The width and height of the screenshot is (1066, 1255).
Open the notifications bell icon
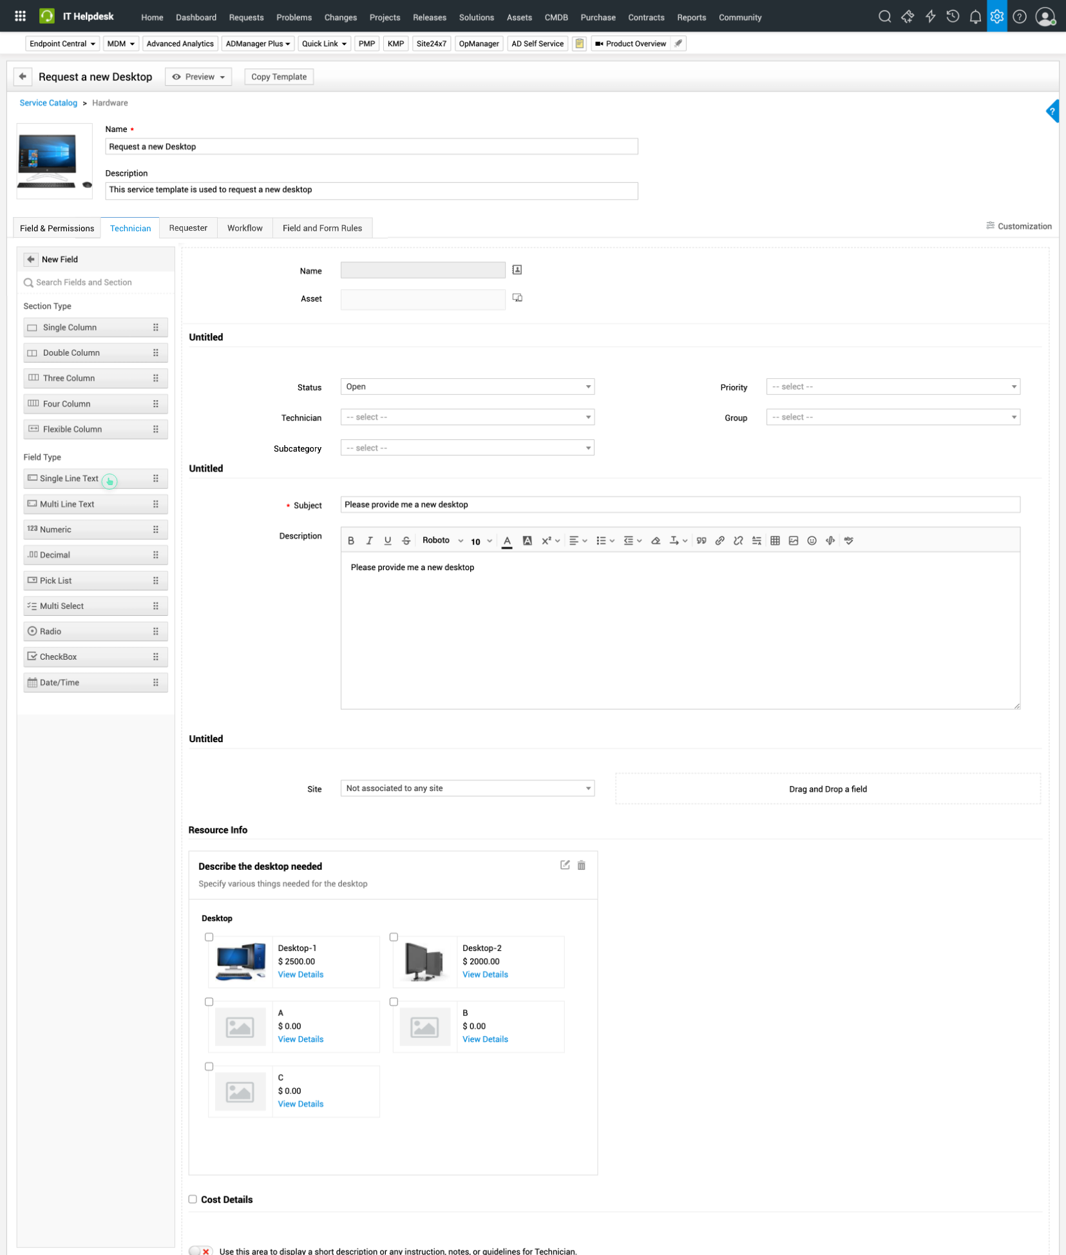(x=975, y=17)
